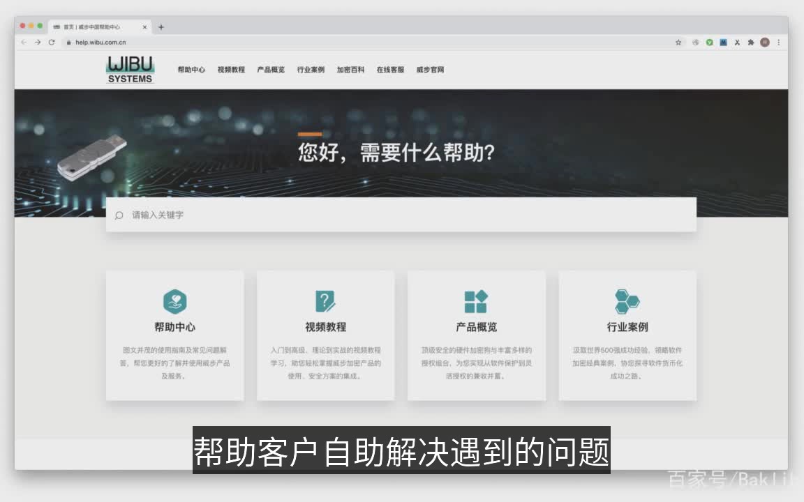Visit the 威步官网 link

pos(431,70)
